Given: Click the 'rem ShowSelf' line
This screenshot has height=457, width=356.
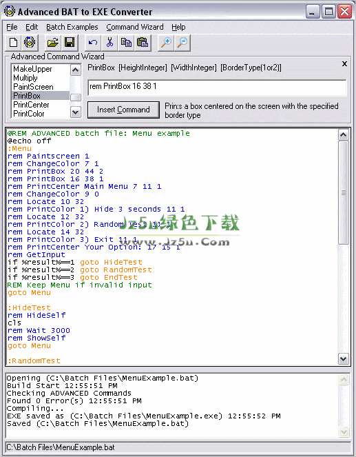Looking at the screenshot, I should tap(36, 338).
